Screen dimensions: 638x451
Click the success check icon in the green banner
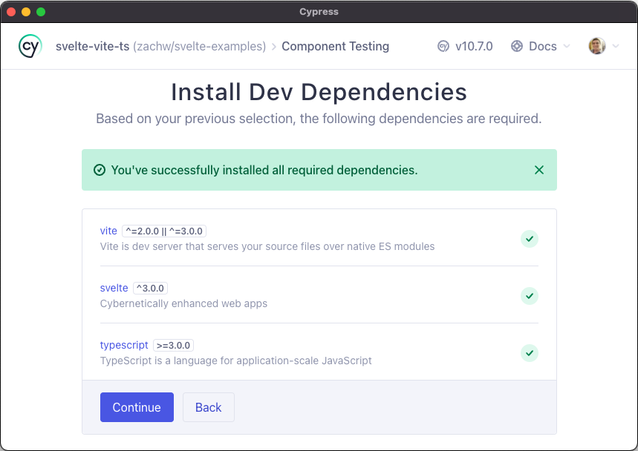click(99, 169)
